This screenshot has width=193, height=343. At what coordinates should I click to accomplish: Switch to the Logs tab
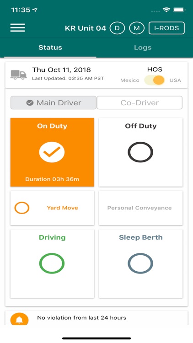[143, 48]
